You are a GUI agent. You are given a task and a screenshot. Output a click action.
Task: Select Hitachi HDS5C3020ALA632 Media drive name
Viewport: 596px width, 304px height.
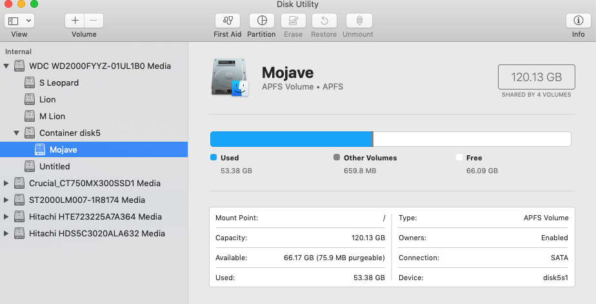pyautogui.click(x=97, y=233)
